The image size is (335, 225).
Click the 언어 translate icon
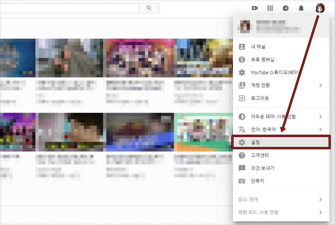(242, 129)
